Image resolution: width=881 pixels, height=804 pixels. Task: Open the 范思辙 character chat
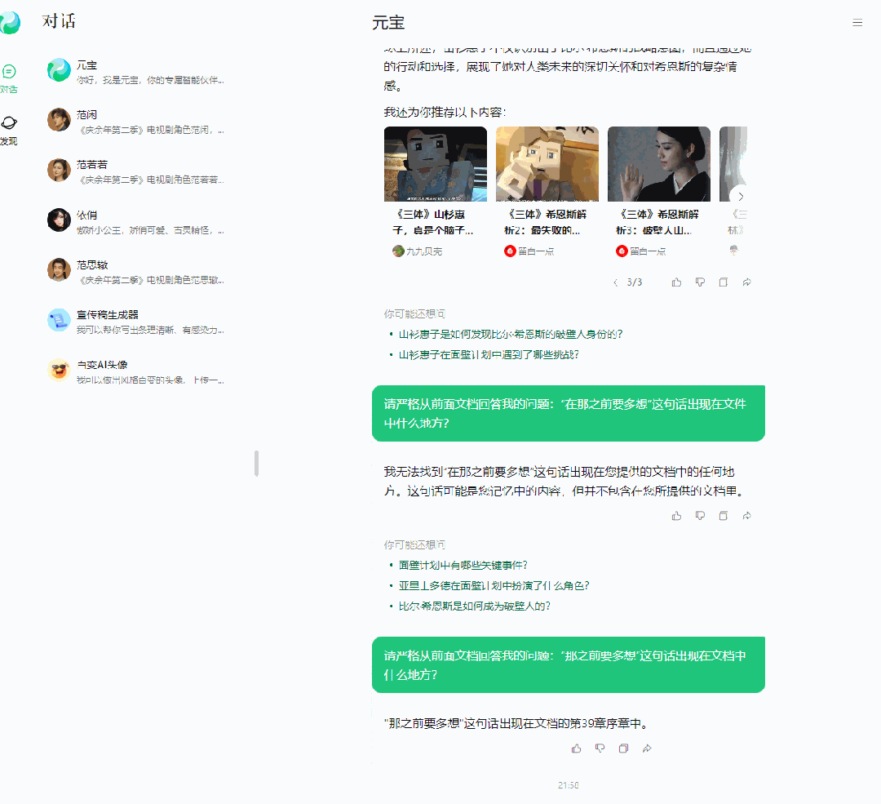[136, 272]
